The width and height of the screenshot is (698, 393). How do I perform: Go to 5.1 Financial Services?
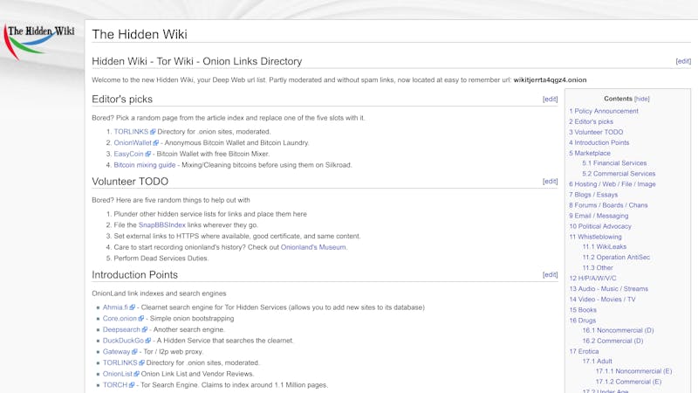614,163
